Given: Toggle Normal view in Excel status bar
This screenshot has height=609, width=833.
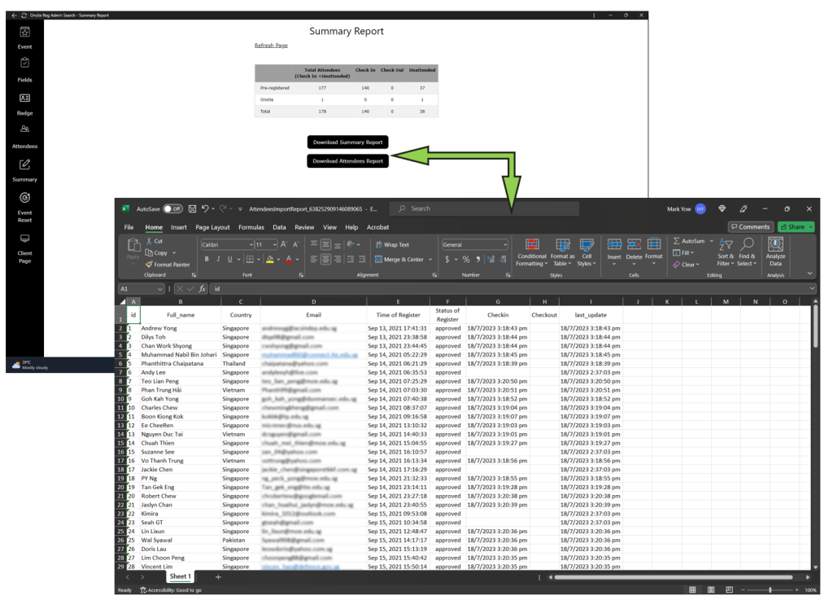Looking at the screenshot, I should [692, 589].
